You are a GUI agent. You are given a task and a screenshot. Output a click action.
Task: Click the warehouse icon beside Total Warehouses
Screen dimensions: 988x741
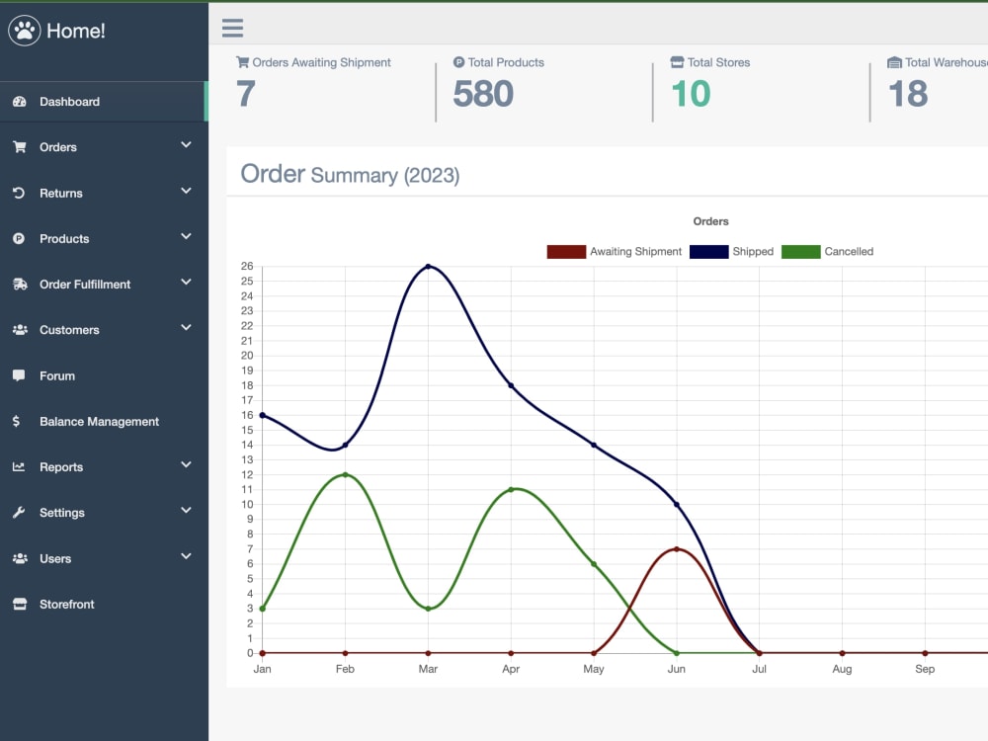pyautogui.click(x=894, y=62)
